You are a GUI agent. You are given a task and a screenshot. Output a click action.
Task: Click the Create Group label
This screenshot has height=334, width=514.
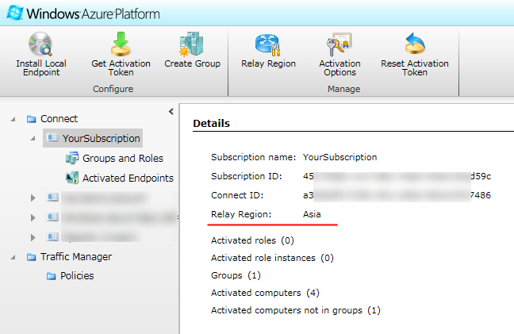pos(193,63)
